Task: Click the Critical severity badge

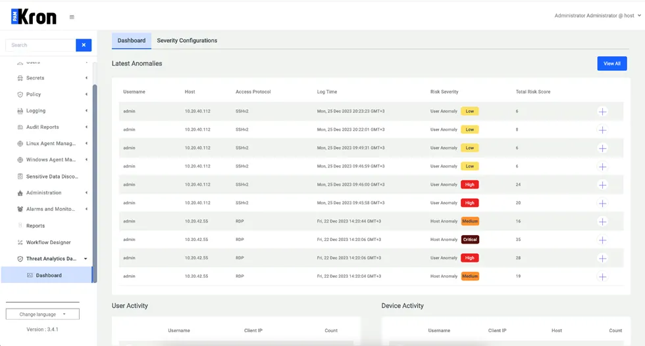Action: tap(470, 240)
